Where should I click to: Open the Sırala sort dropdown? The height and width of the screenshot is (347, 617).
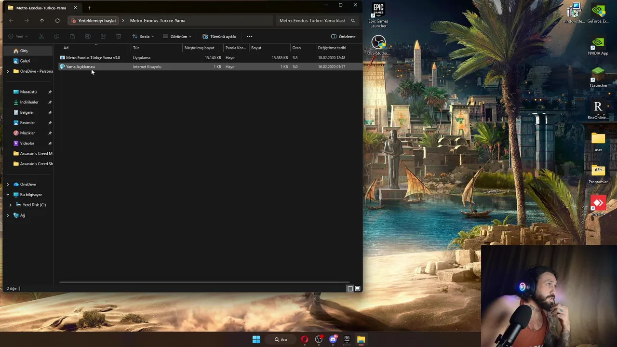[143, 37]
